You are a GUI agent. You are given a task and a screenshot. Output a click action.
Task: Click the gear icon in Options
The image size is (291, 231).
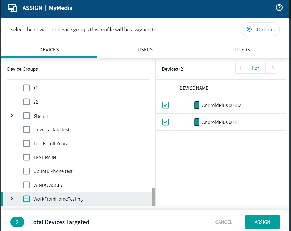[x=249, y=29]
